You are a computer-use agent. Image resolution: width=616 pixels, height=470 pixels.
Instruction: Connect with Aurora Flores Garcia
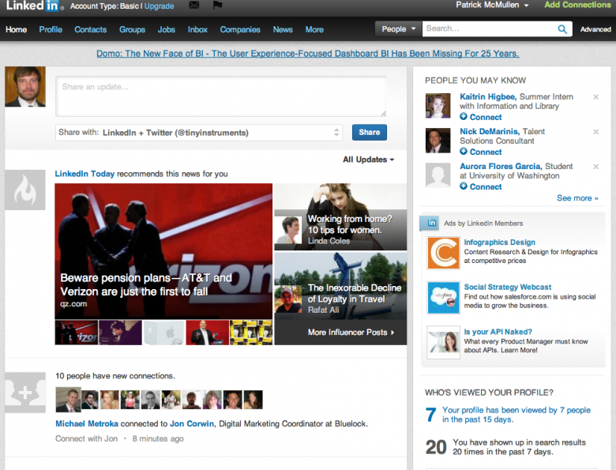(x=481, y=186)
